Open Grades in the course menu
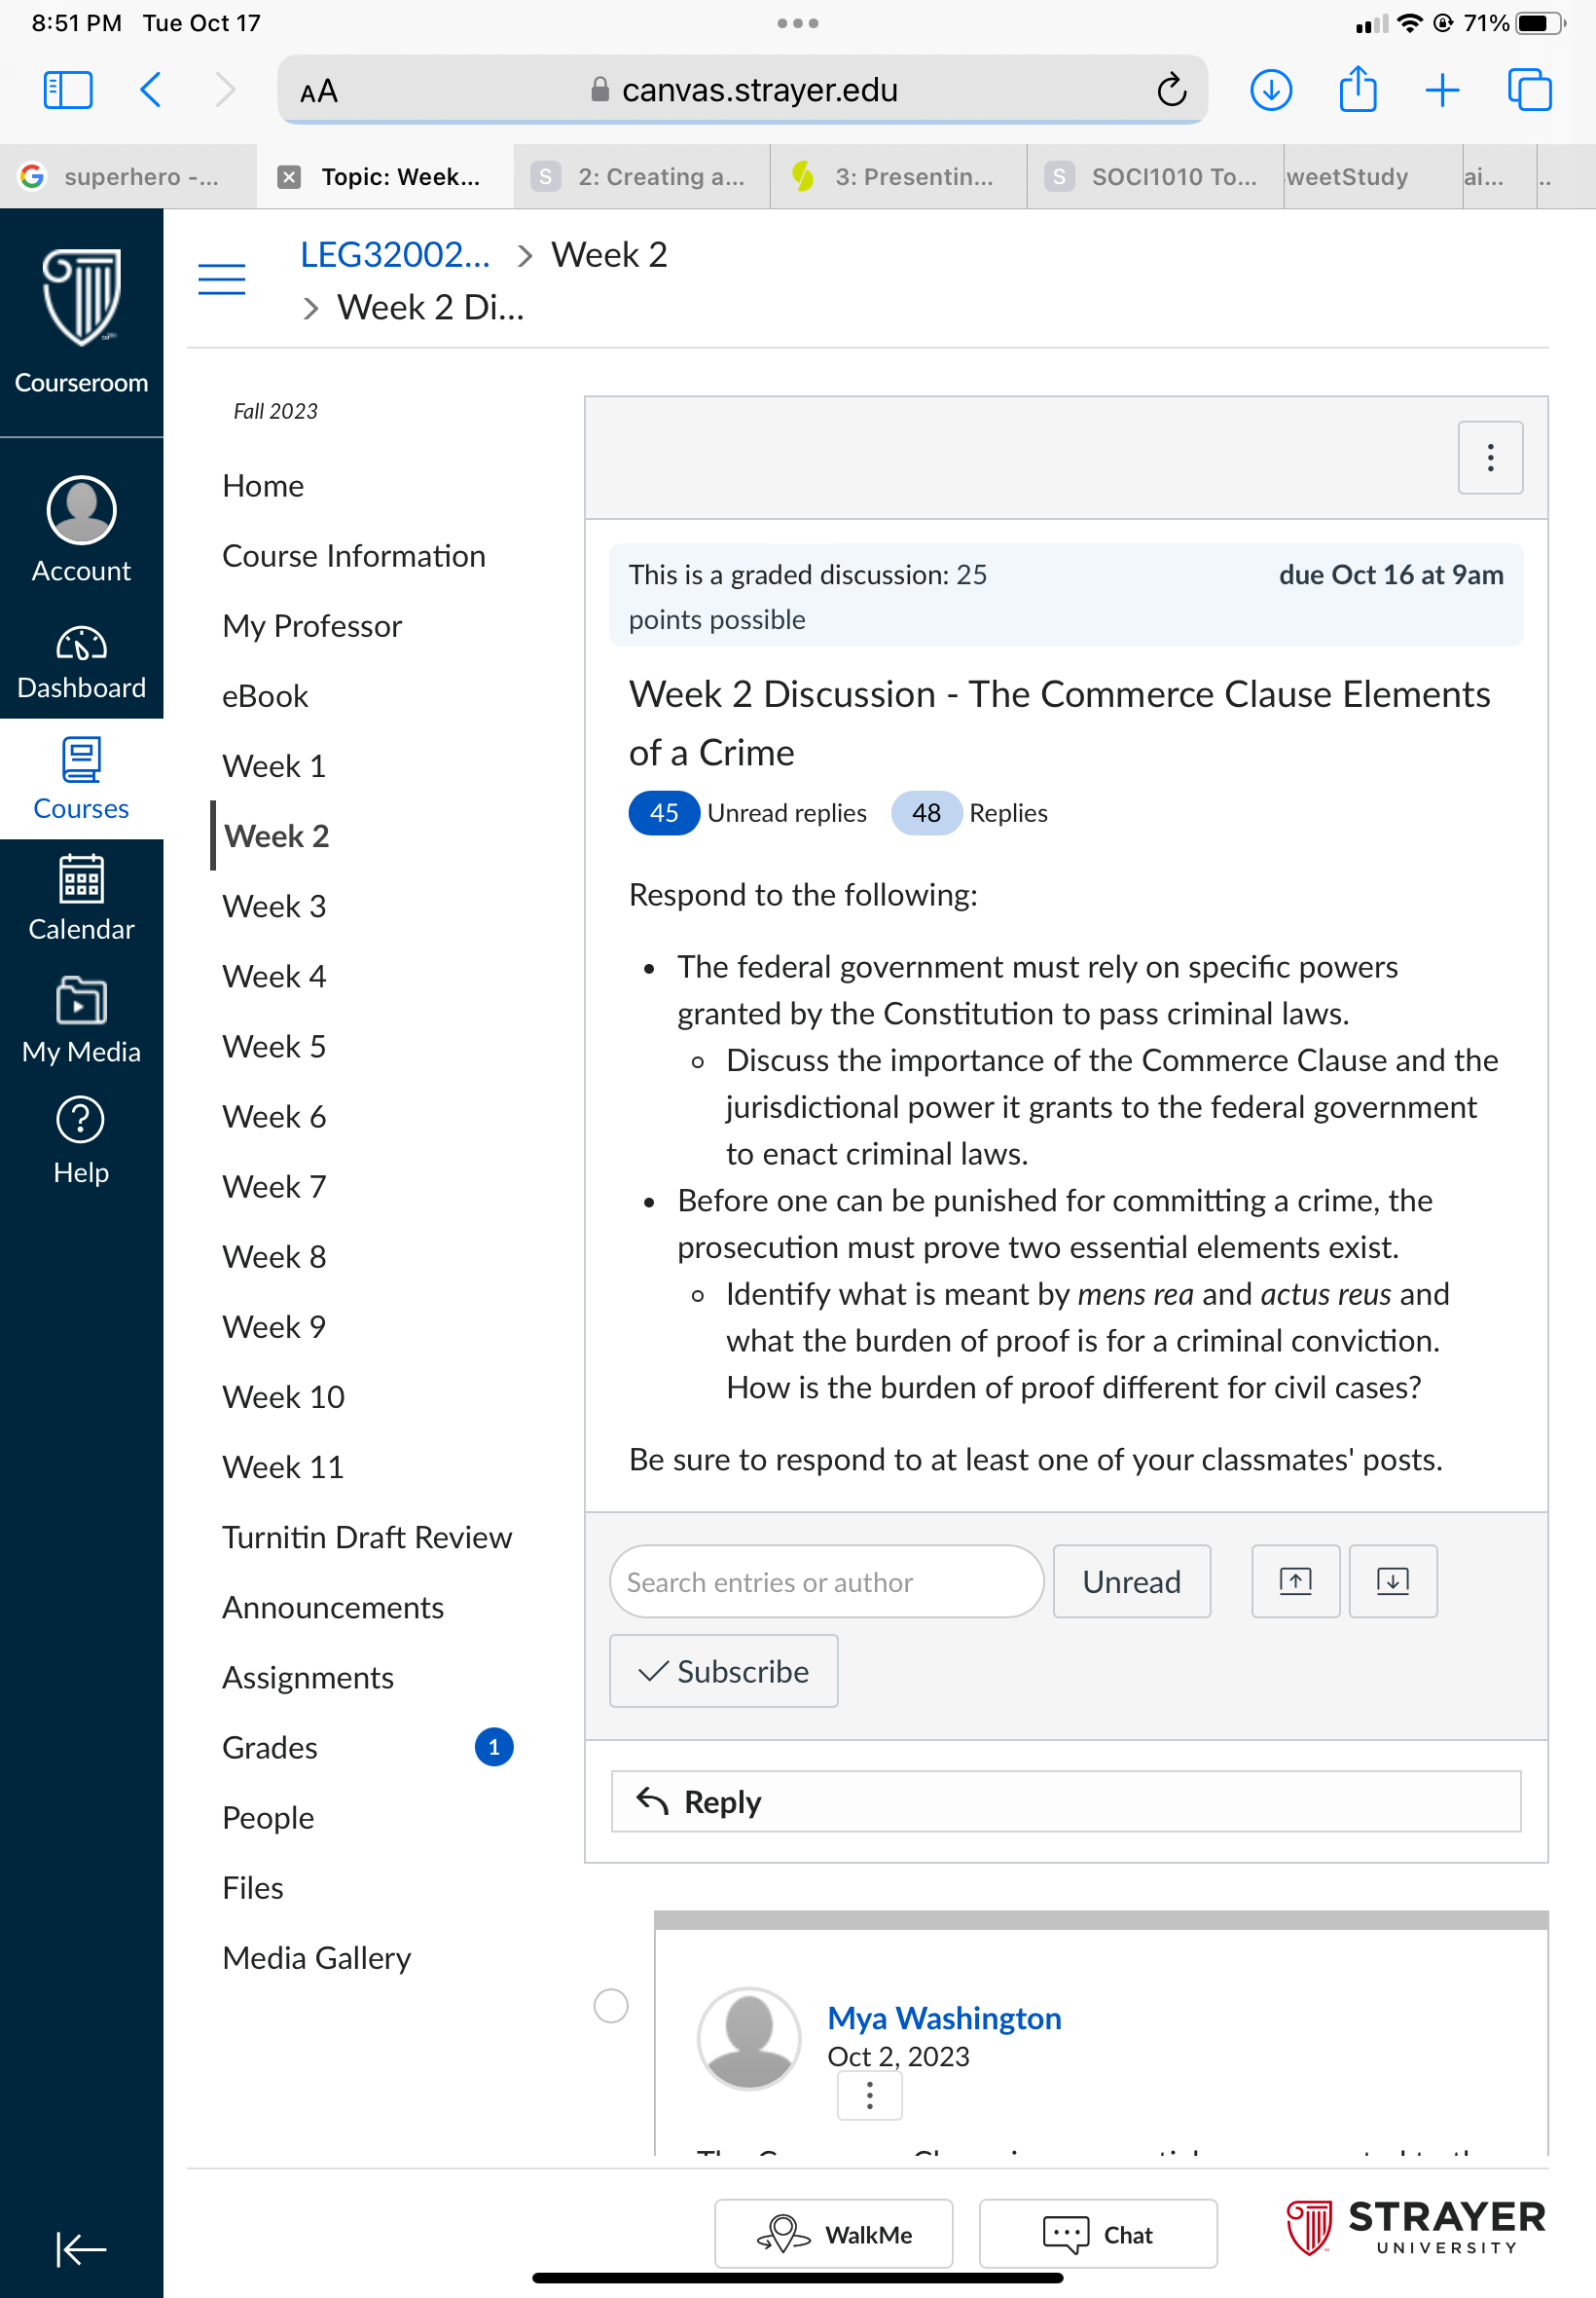Viewport: 1596px width, 2298px height. point(270,1747)
